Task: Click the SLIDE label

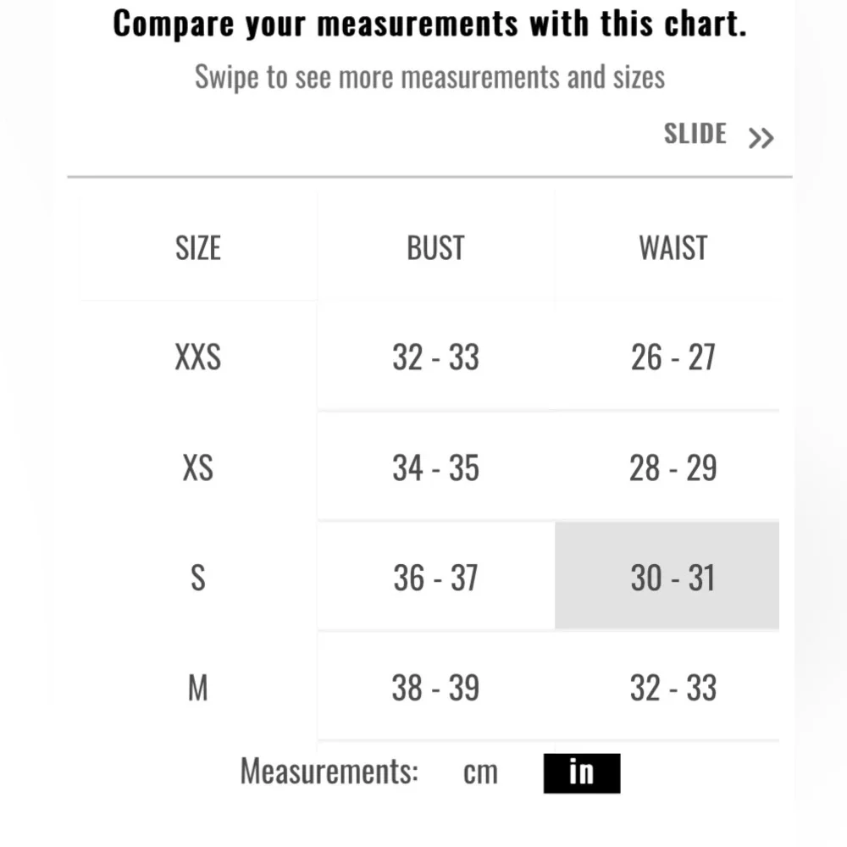Action: (x=695, y=134)
